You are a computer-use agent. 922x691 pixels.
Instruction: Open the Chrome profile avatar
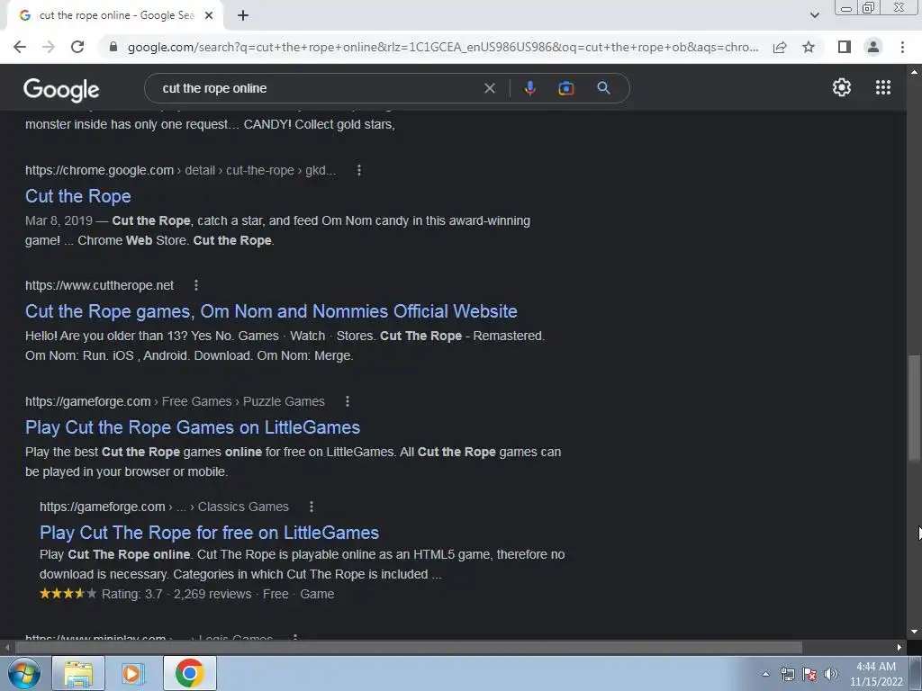[x=873, y=47]
